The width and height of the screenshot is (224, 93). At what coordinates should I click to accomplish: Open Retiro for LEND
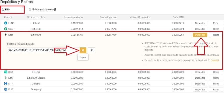point(216,23)
